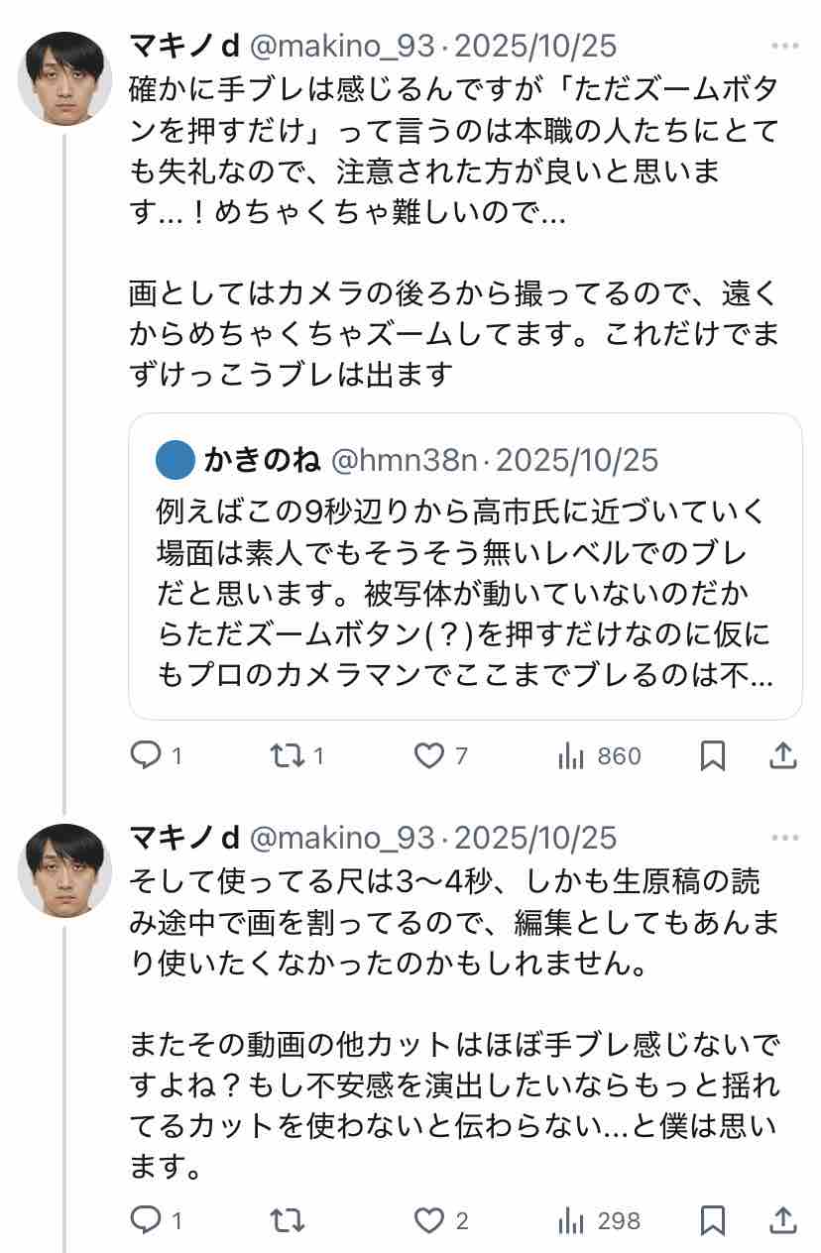This screenshot has width=821, height=1253.
Task: Open more options on first tweet
Action: click(784, 46)
